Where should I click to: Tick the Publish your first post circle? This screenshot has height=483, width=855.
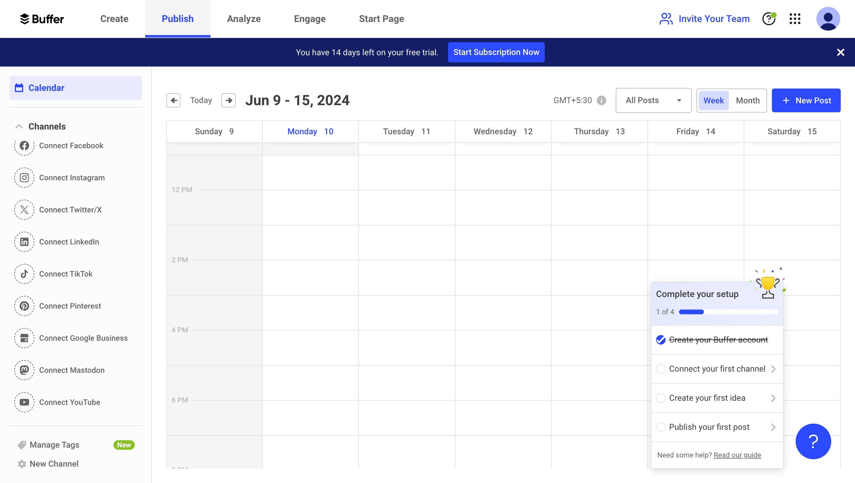[661, 427]
